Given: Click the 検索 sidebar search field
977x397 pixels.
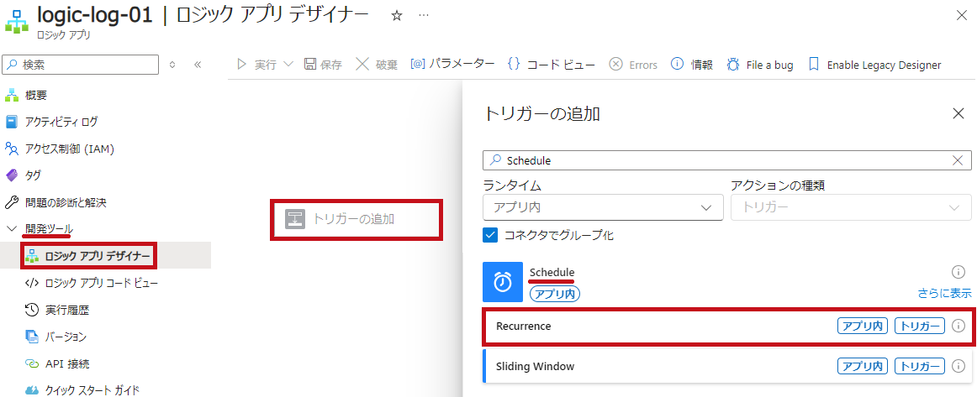Looking at the screenshot, I should [x=81, y=64].
